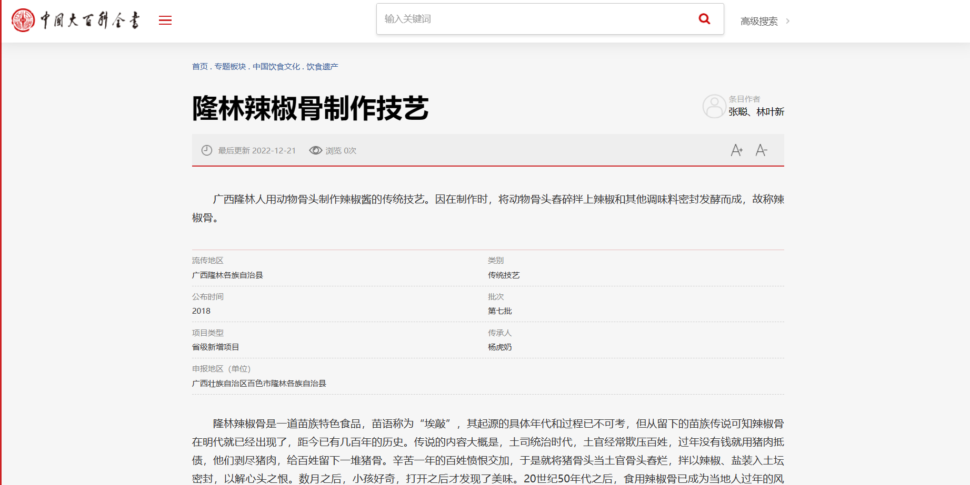The width and height of the screenshot is (970, 485).
Task: Go to 首页 breadcrumb link
Action: pyautogui.click(x=199, y=67)
